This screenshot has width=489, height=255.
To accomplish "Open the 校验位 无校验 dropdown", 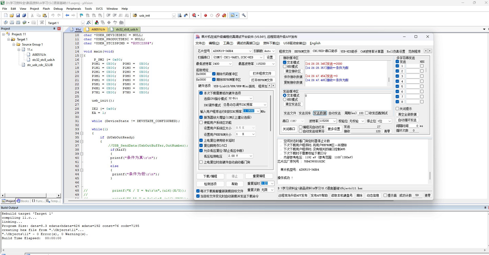I will 363,121.
